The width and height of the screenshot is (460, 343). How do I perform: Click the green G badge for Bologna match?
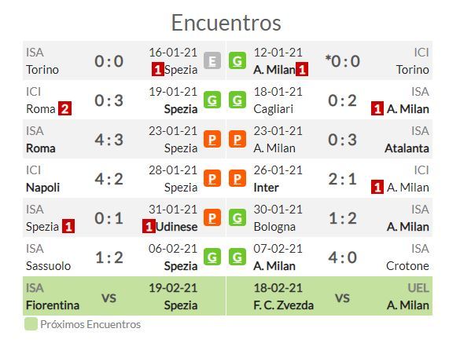(x=237, y=217)
